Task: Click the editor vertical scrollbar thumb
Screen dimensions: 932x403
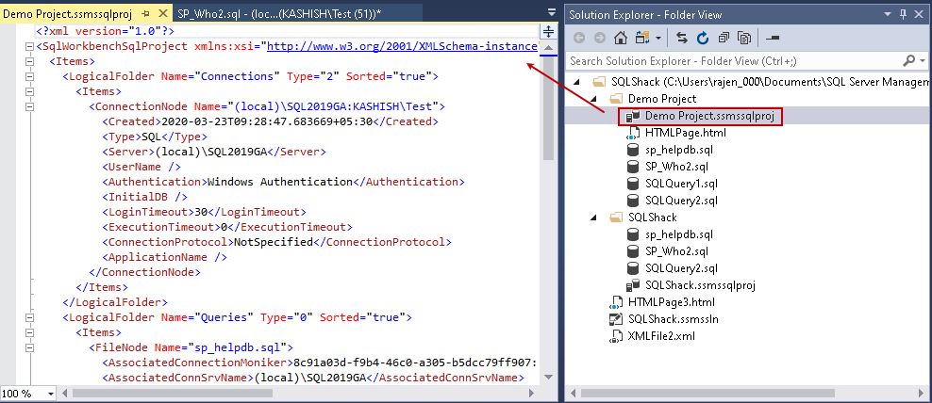Action: [548, 110]
